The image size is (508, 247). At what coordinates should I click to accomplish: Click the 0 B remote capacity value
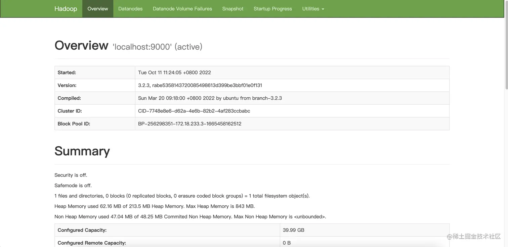287,243
